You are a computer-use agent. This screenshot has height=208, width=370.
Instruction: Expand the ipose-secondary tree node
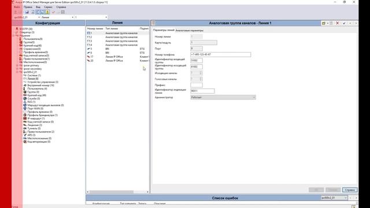[17, 69]
